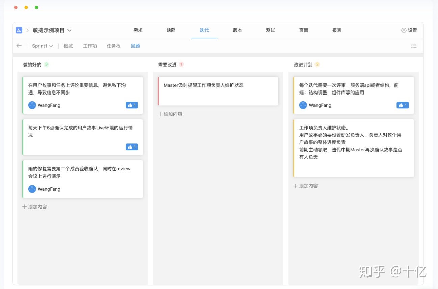This screenshot has width=438, height=289.
Task: Click the back arrow icon
Action: [x=19, y=46]
